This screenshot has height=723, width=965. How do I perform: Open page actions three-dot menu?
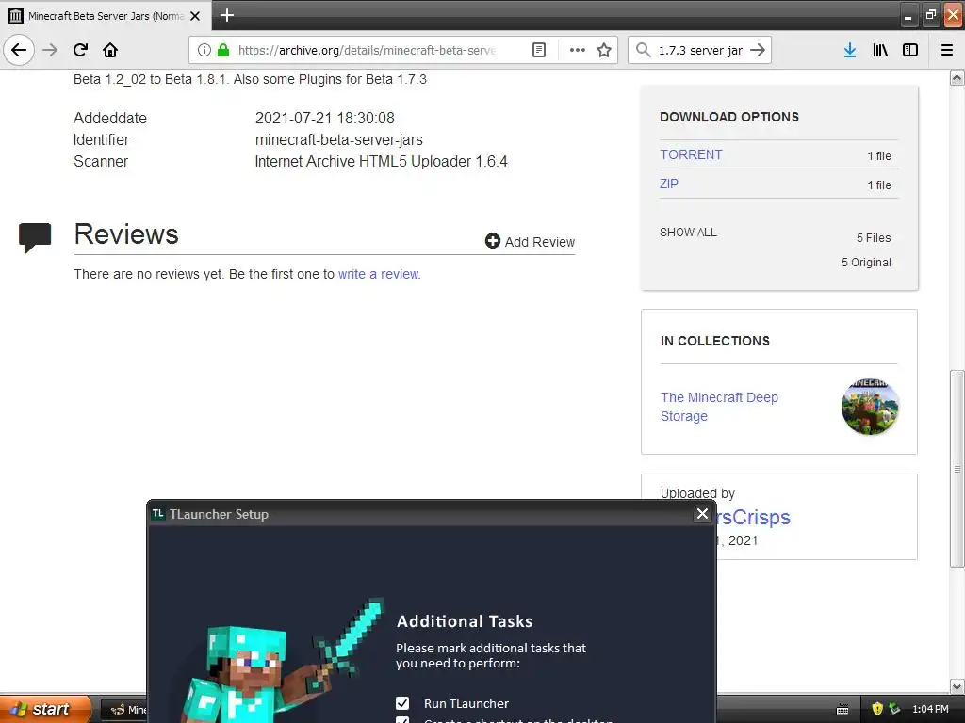pos(578,50)
